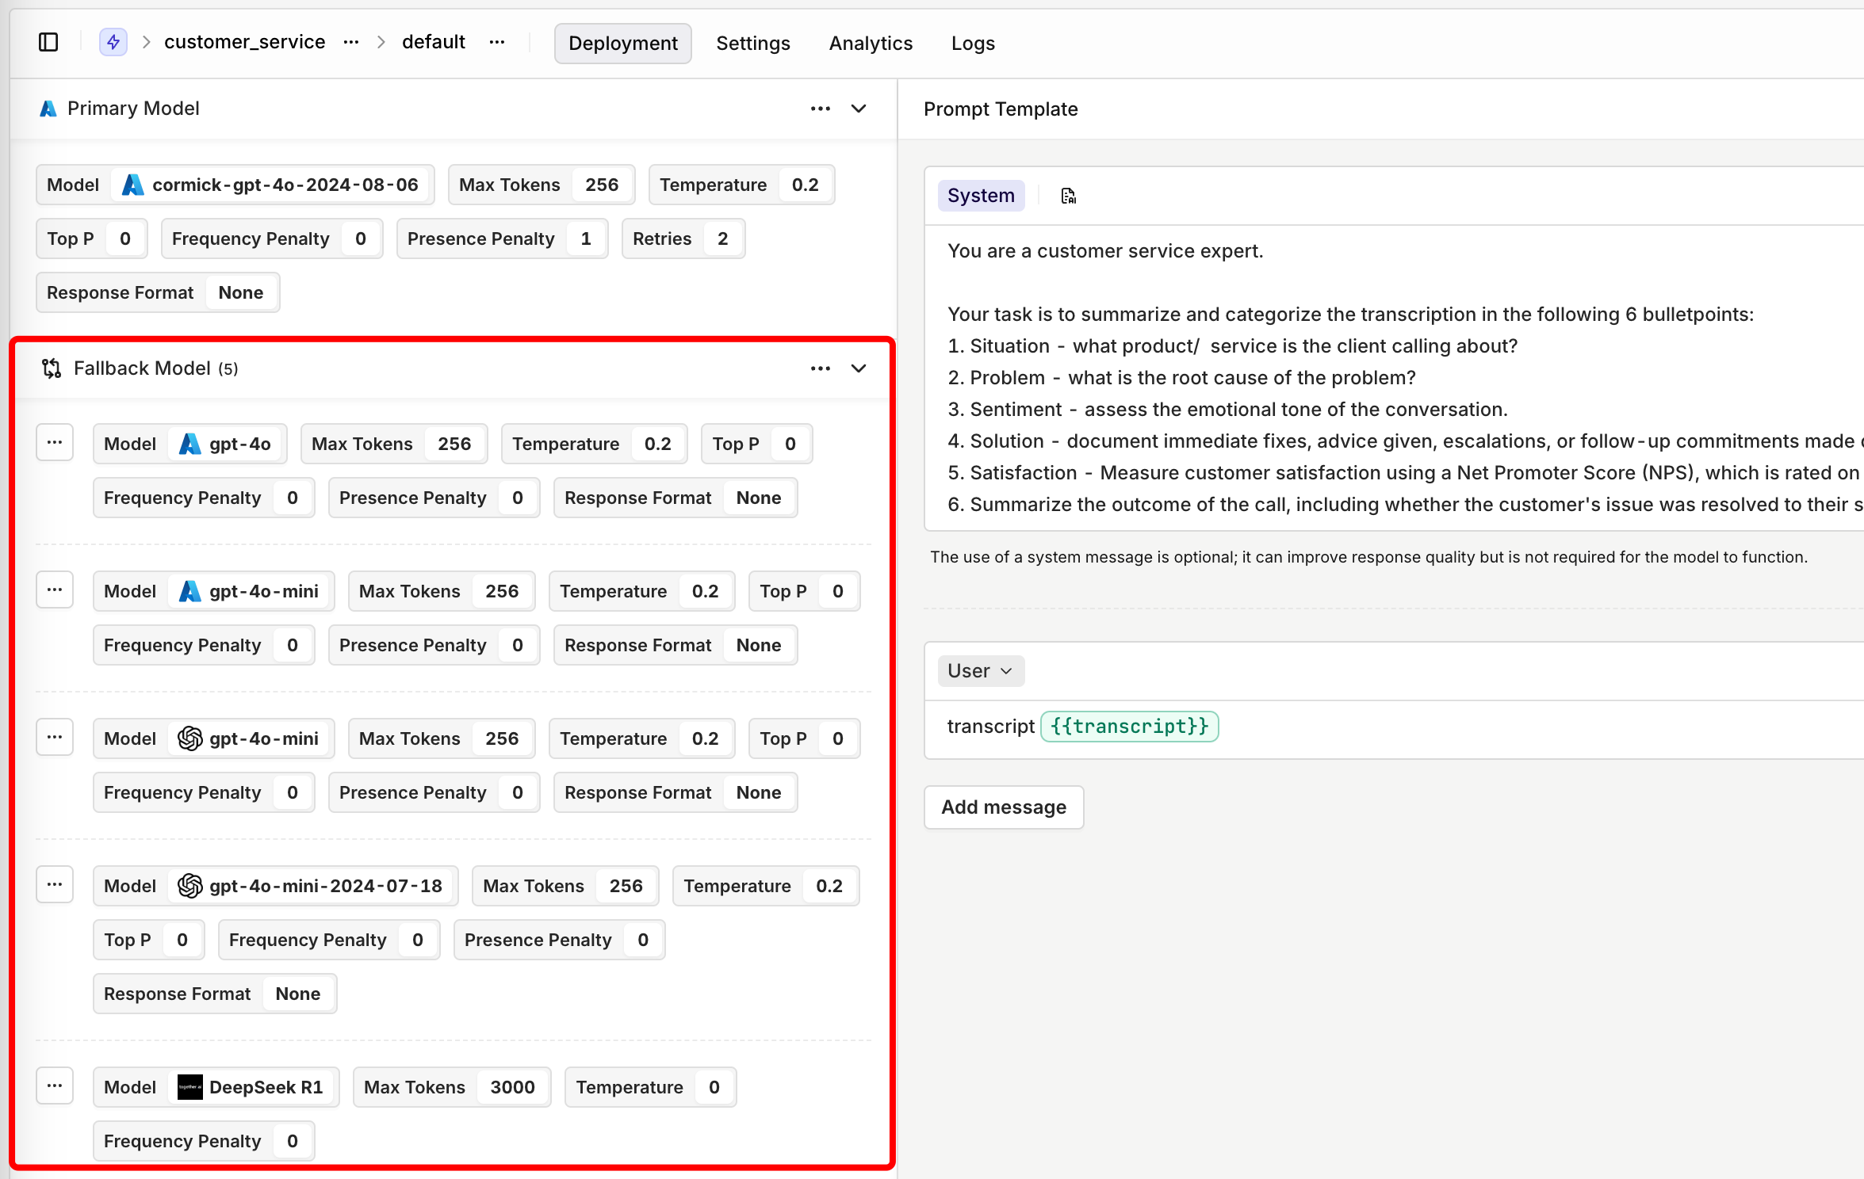Click the system prompt document icon
The image size is (1864, 1179).
(x=1068, y=196)
